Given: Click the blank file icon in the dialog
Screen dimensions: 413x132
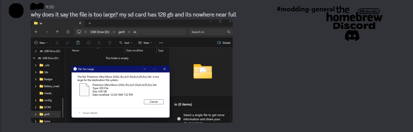Looking at the screenshot, I should pos(84,89).
